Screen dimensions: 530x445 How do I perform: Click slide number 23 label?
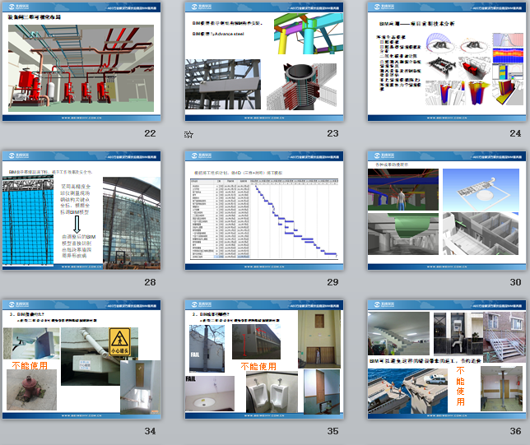click(x=332, y=133)
